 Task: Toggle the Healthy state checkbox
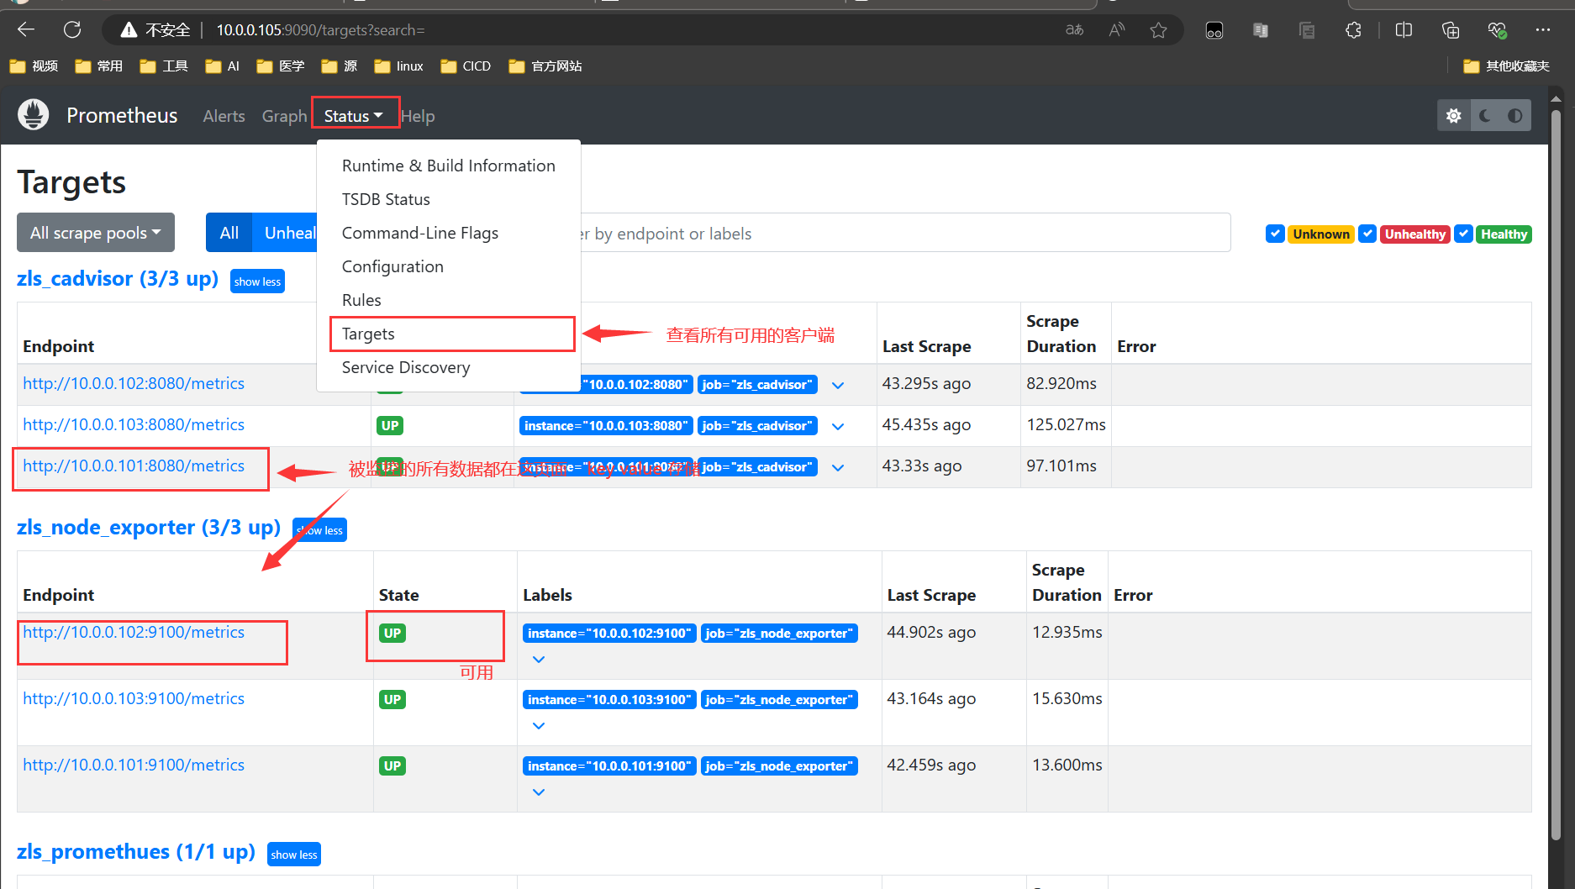point(1463,234)
